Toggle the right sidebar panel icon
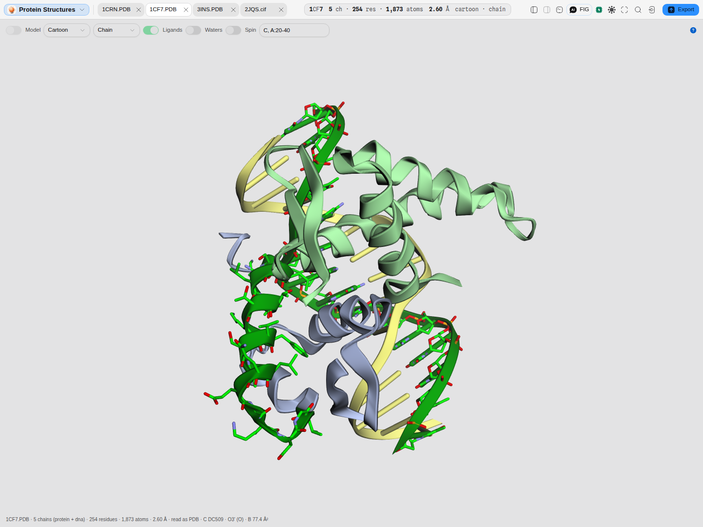Image resolution: width=703 pixels, height=527 pixels. [547, 10]
